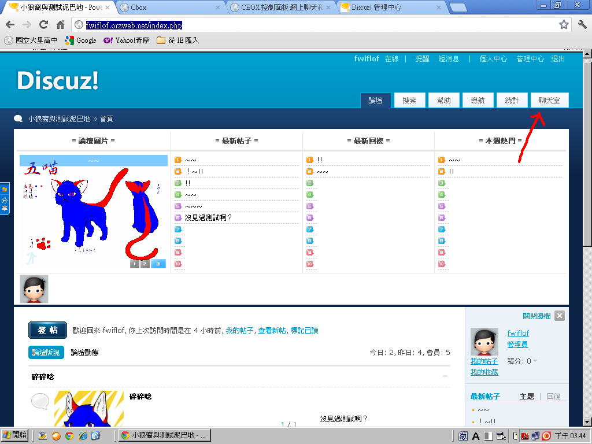592x444 pixels.
Task: Select the 論壇動態 tab
Action: [84, 352]
